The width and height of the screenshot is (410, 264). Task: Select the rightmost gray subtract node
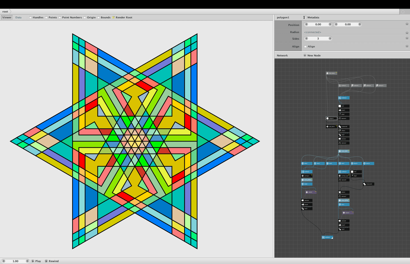[381, 85]
